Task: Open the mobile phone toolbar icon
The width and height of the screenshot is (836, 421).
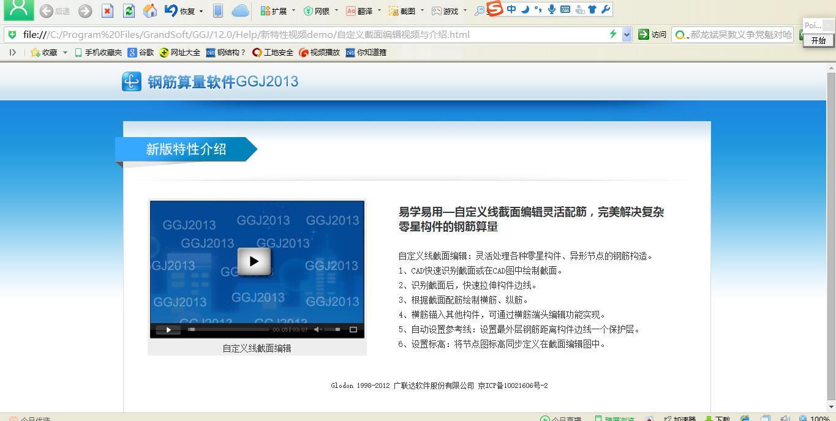Action: (x=218, y=11)
